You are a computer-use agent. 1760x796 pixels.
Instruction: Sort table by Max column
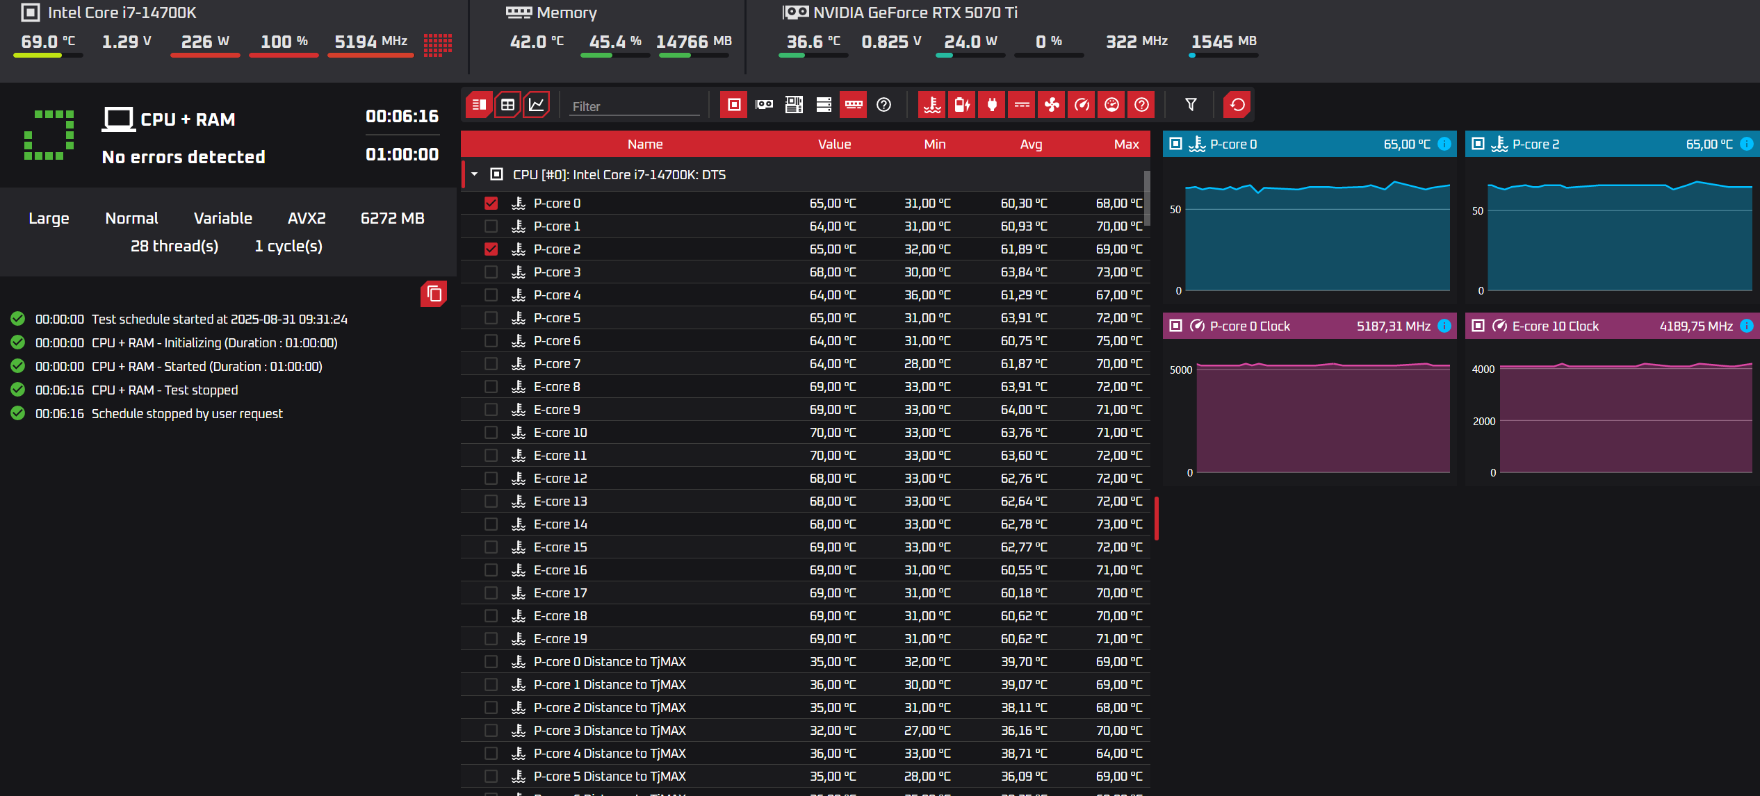pos(1126,144)
